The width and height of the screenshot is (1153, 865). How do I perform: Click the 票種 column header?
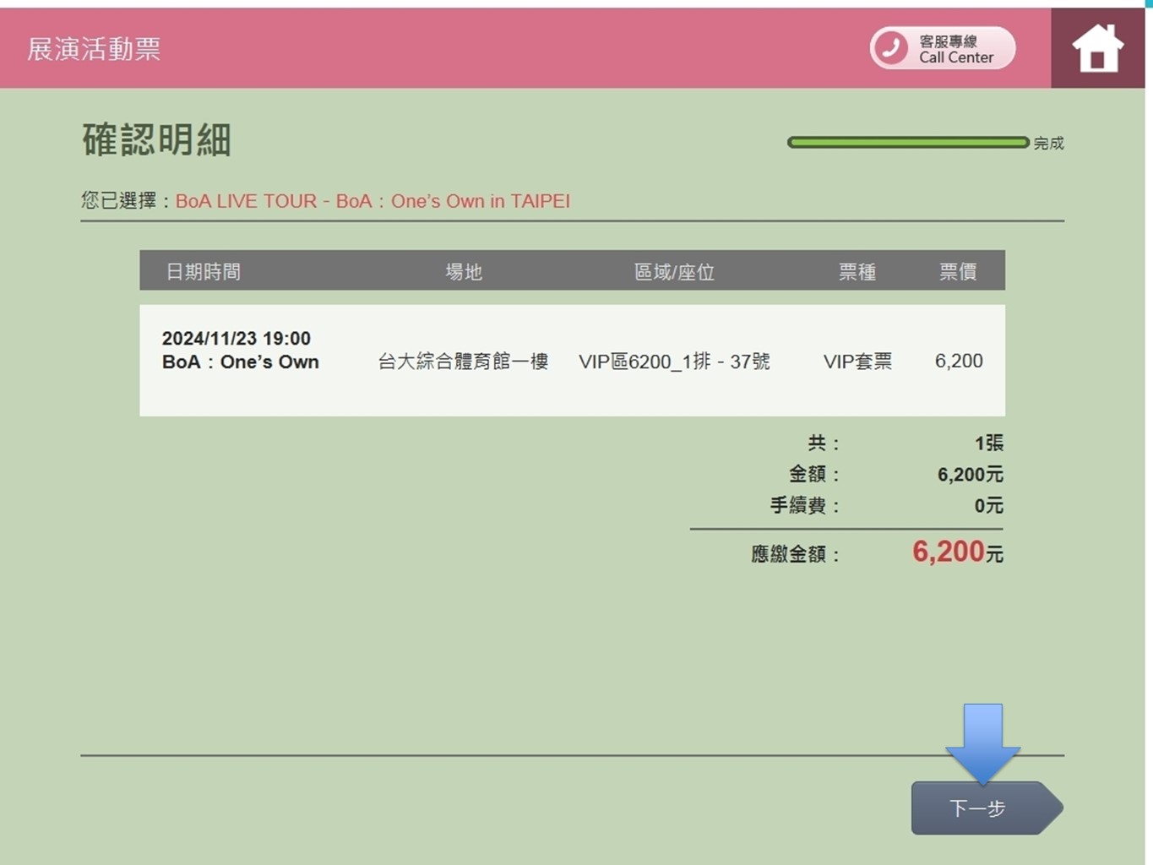click(857, 272)
